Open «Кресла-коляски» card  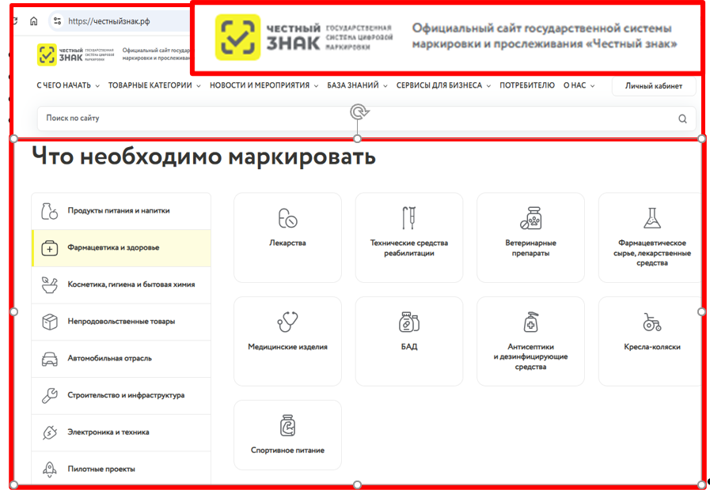[x=651, y=341]
